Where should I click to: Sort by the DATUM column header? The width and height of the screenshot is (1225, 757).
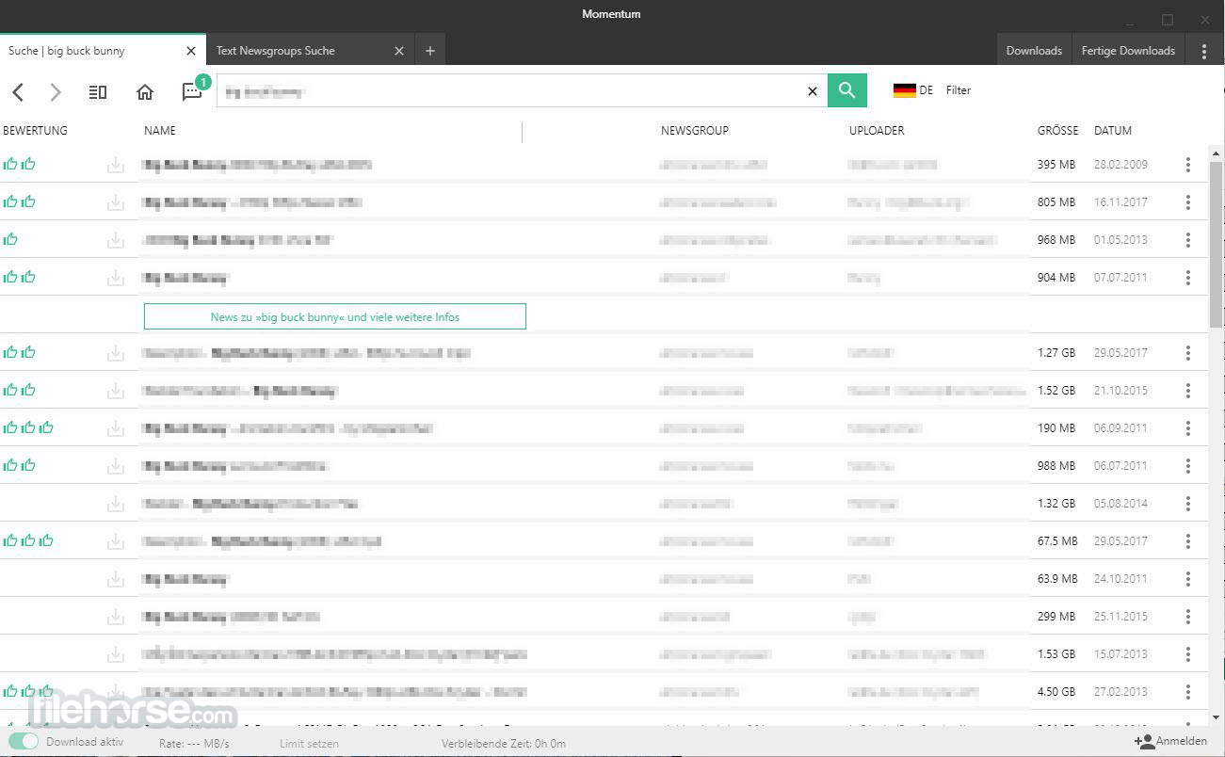tap(1113, 131)
